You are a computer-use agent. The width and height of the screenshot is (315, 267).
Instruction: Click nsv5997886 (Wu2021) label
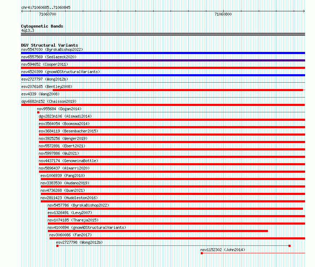coord(59,153)
